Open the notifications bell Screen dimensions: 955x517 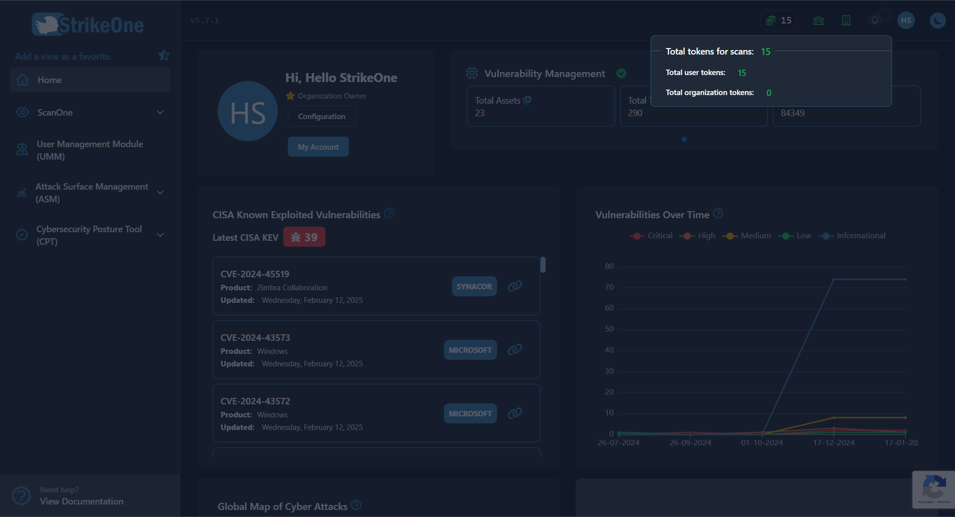tap(874, 20)
